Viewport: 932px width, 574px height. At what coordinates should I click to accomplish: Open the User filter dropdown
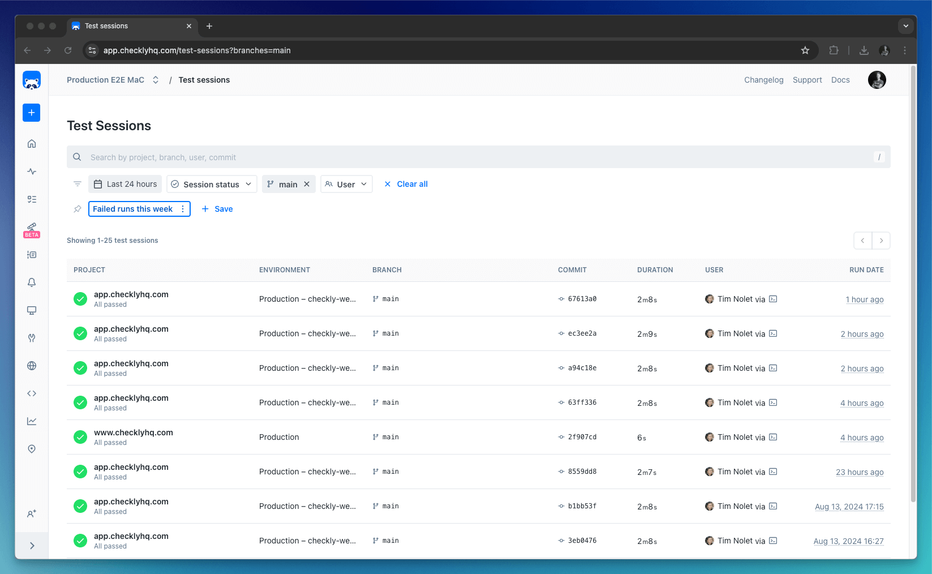[x=346, y=184]
